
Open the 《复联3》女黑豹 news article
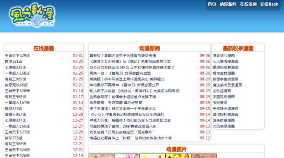pyautogui.click(x=120, y=73)
